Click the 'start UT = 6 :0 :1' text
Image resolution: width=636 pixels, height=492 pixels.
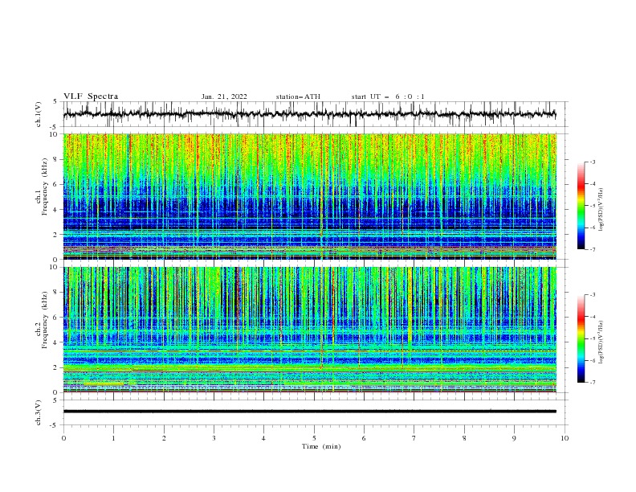click(x=388, y=96)
